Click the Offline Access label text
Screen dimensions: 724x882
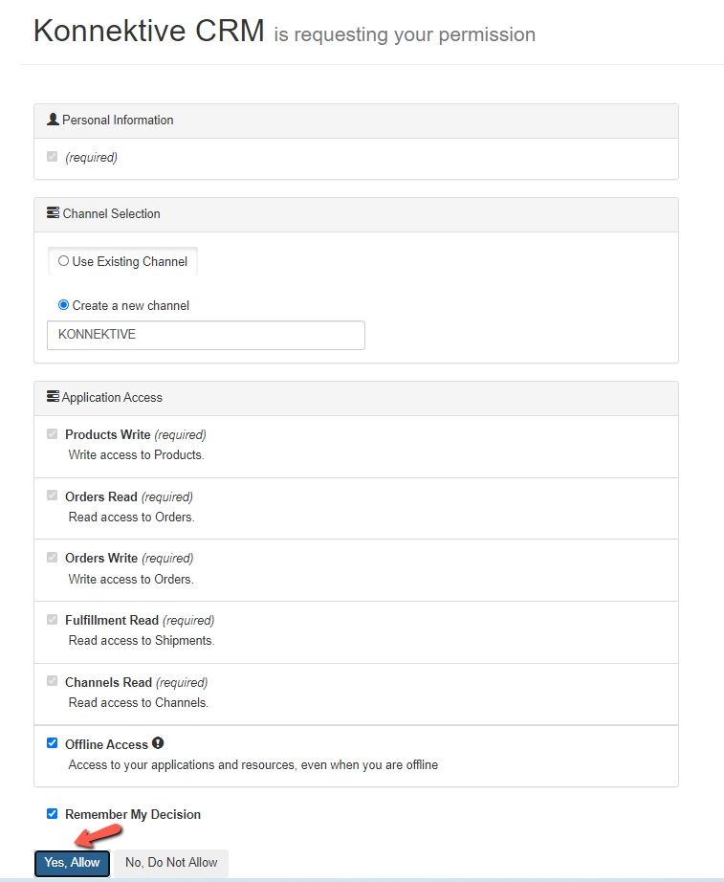[106, 744]
